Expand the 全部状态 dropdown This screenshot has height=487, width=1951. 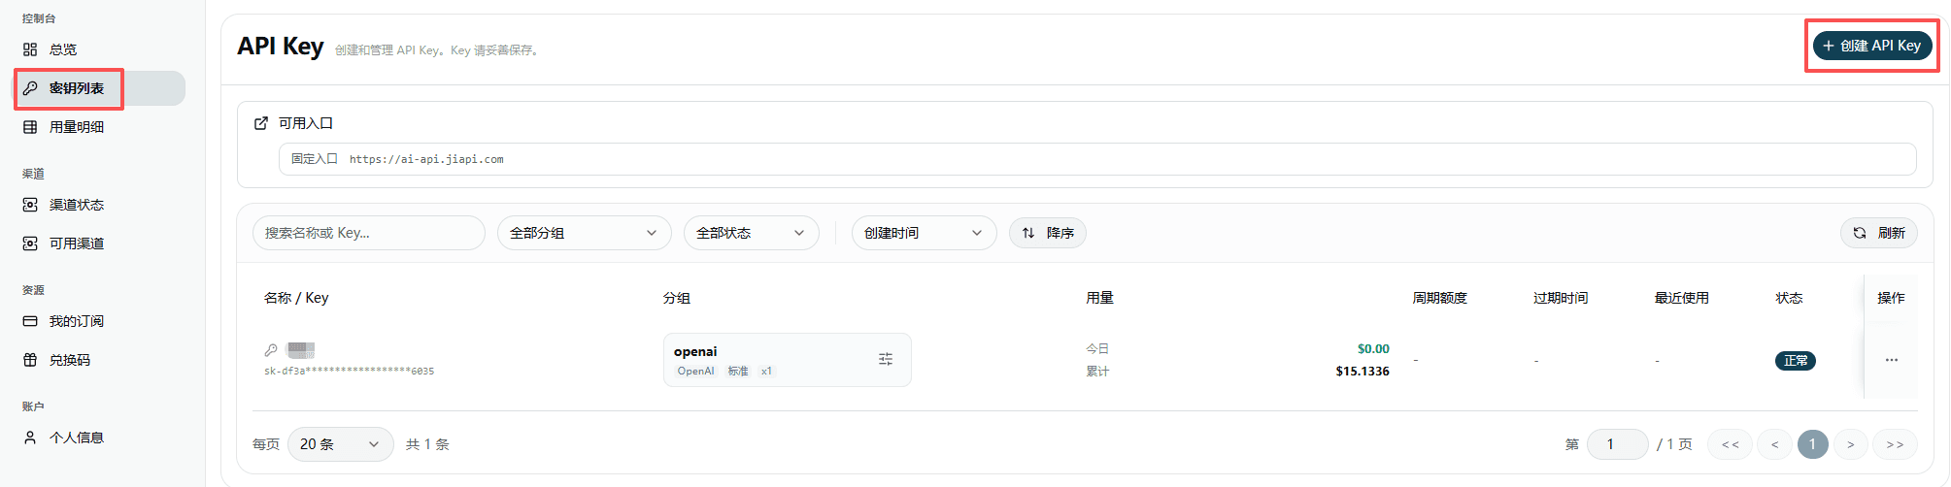coord(752,233)
